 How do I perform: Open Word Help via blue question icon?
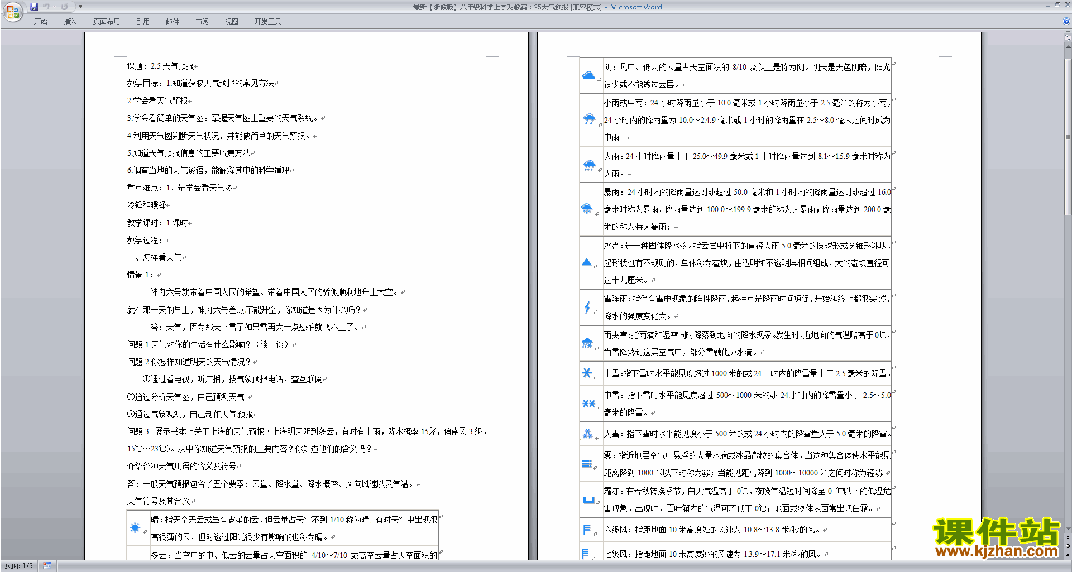pyautogui.click(x=1066, y=22)
